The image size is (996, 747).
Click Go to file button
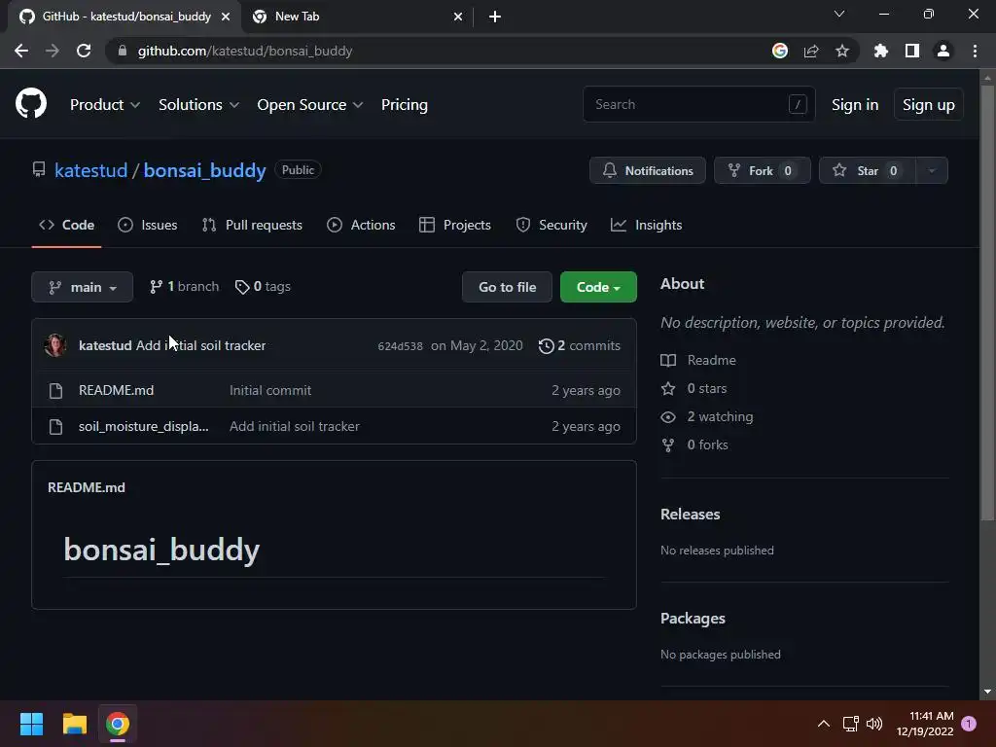pyautogui.click(x=507, y=287)
